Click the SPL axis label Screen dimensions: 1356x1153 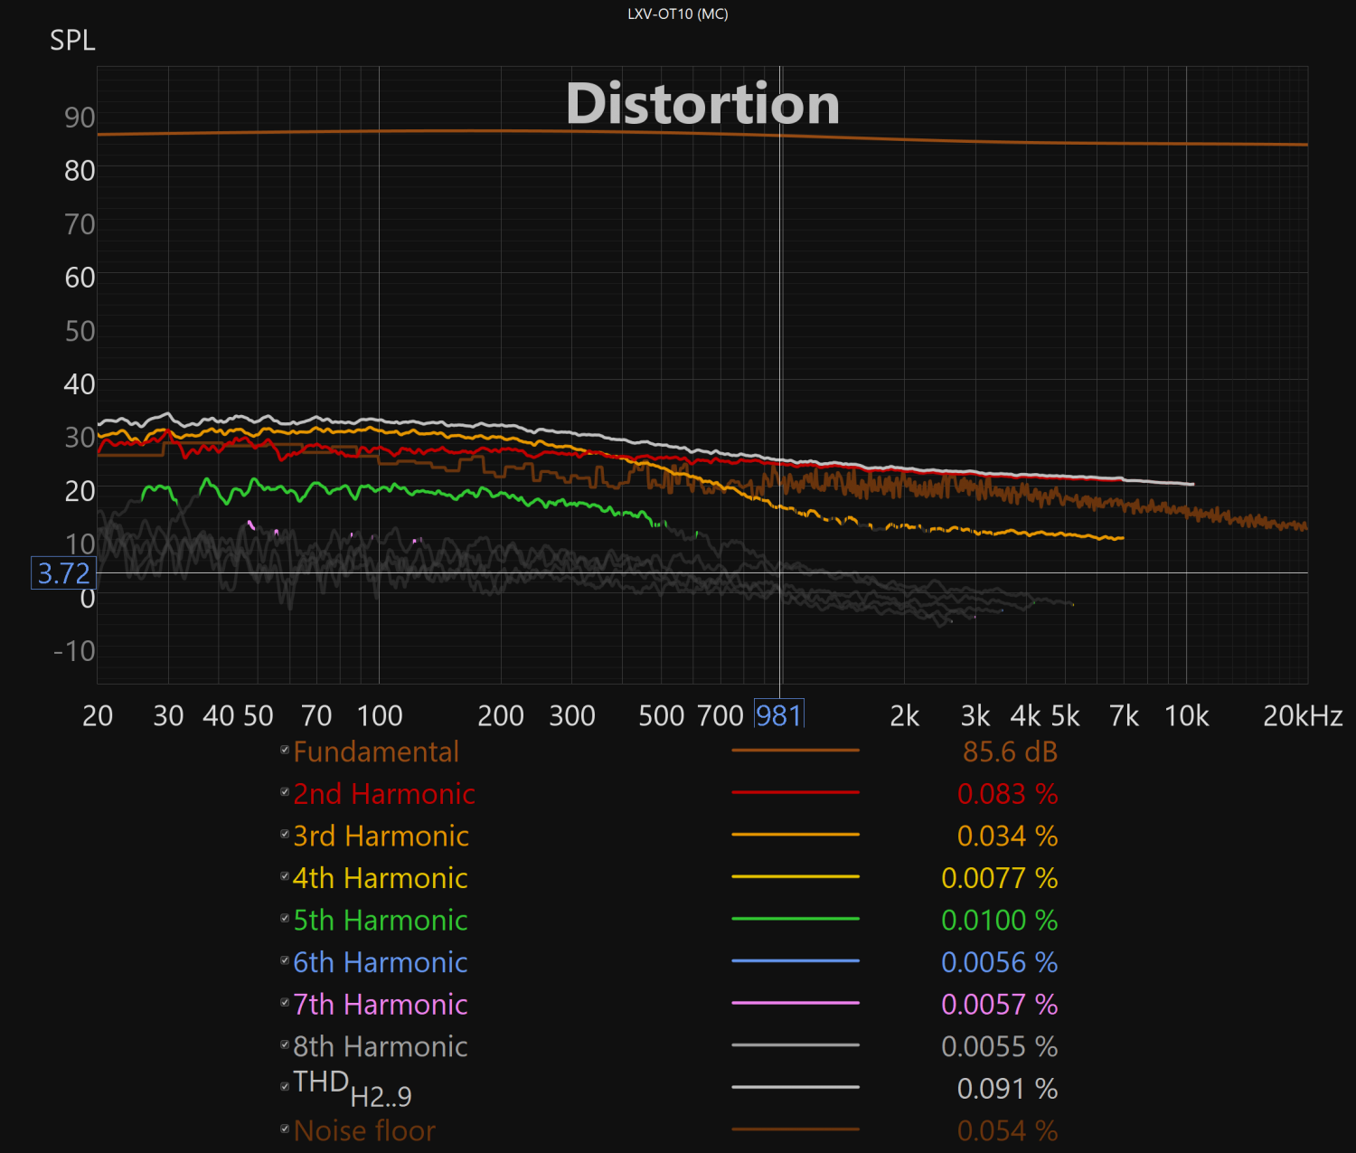(72, 41)
